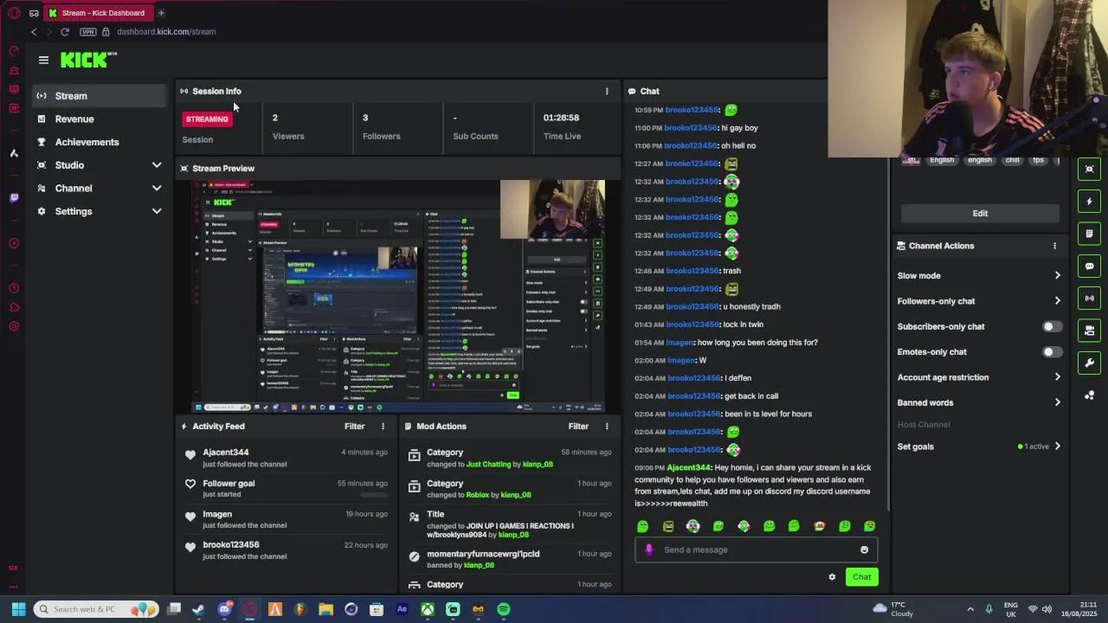This screenshot has height=623, width=1108.
Task: Click Ajacent344 in Activity Feed
Action: 225,453
